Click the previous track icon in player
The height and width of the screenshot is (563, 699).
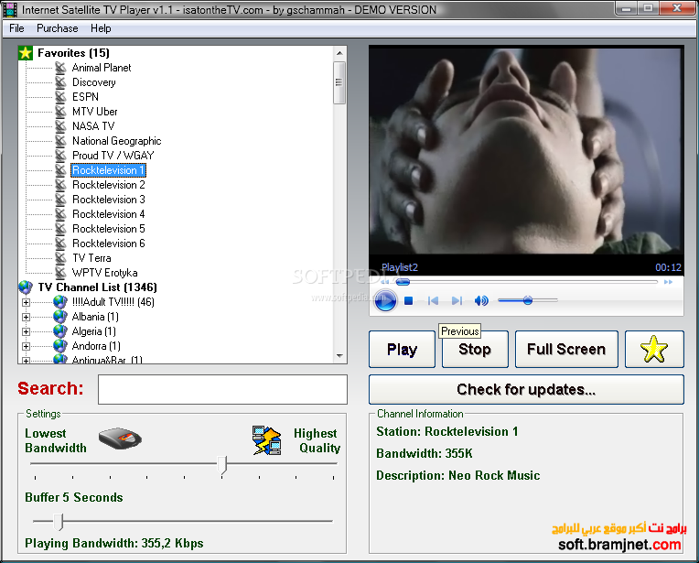tap(433, 300)
